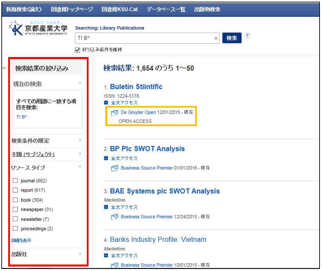Open 図書館KSU-Cat in the top menu
Screen dimensions: 323x271
(x=120, y=9)
